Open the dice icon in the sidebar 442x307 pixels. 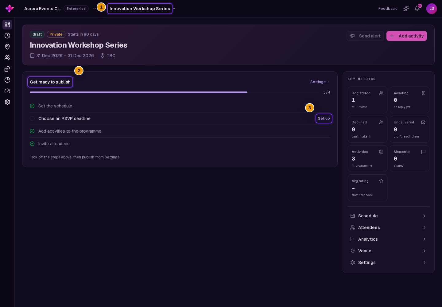pos(7,69)
